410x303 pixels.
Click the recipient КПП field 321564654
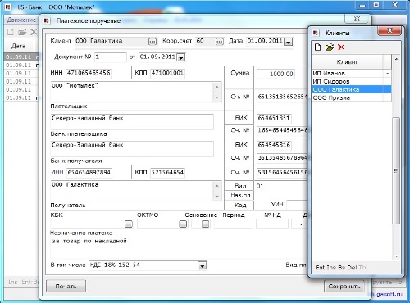tap(167, 173)
